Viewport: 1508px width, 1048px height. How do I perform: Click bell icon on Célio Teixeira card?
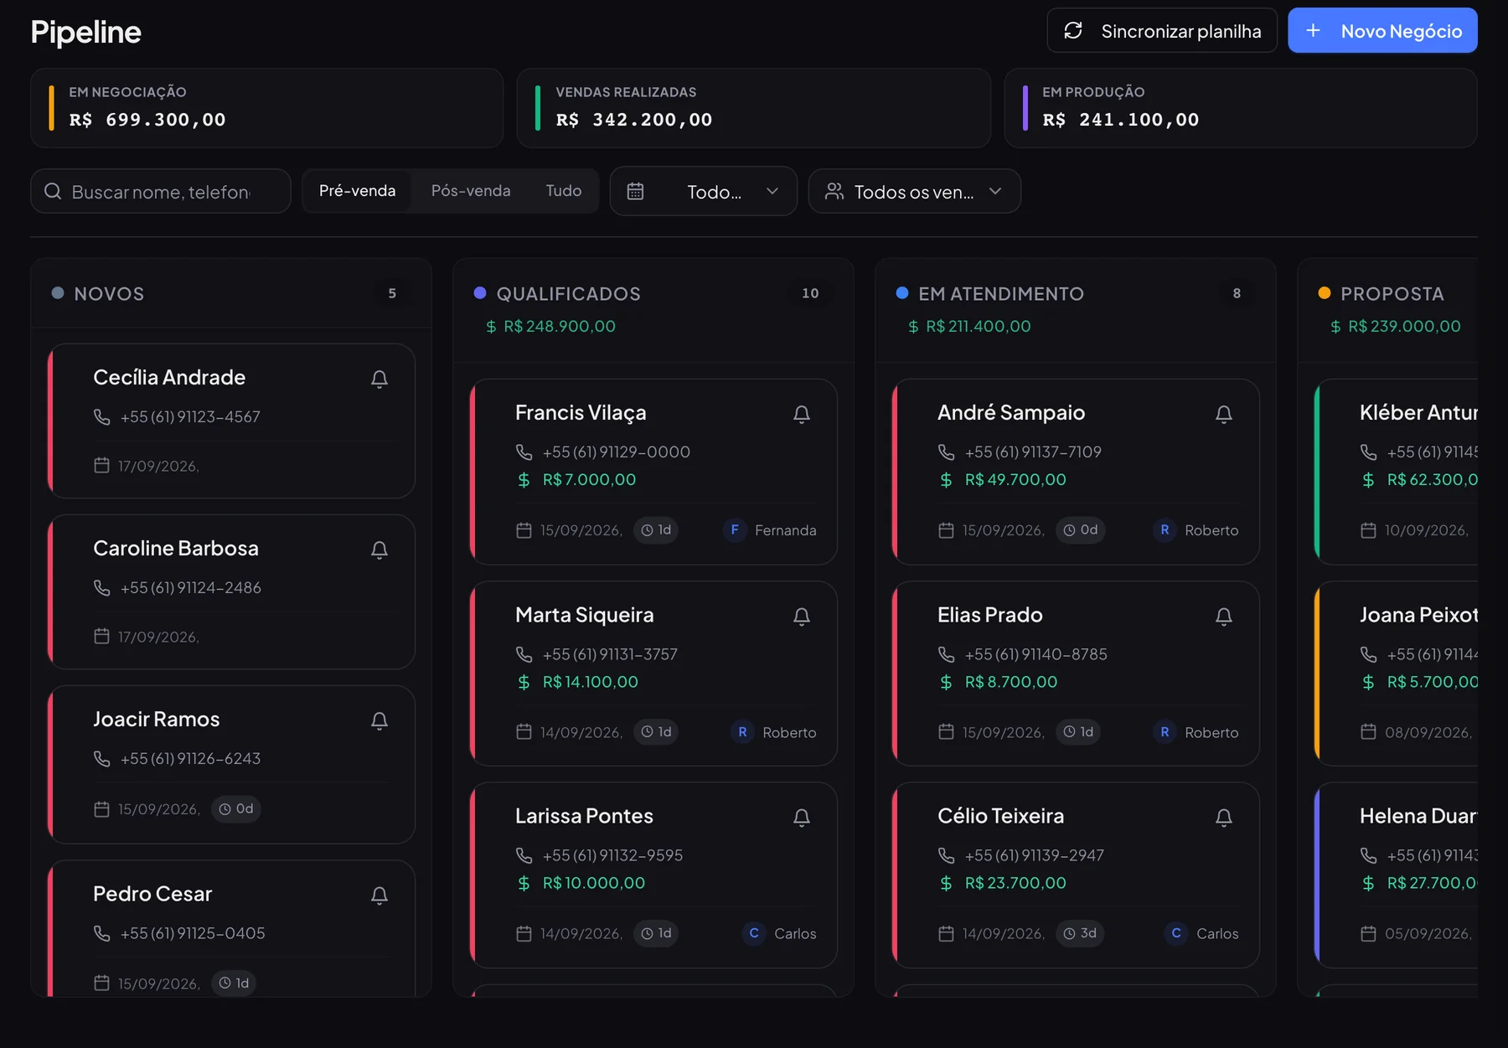[x=1224, y=818]
